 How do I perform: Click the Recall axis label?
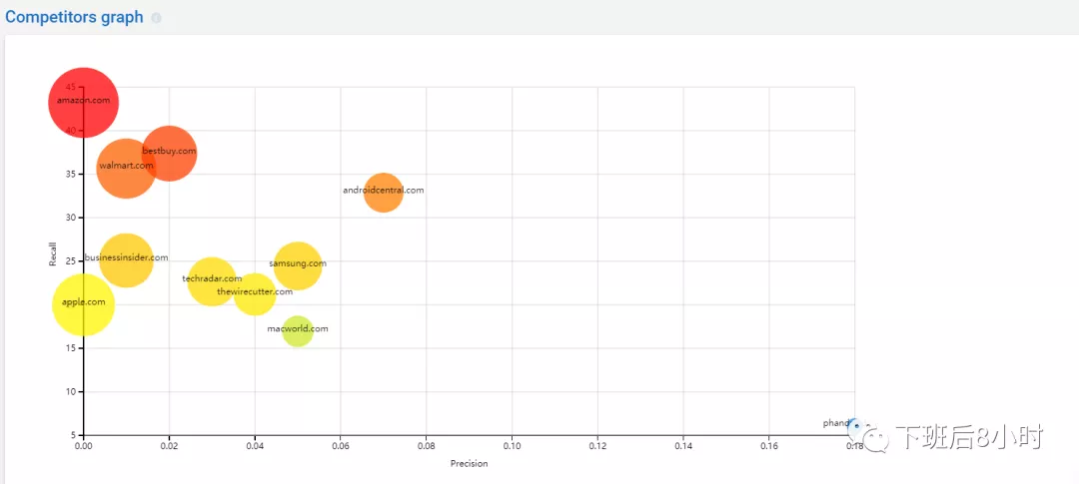[52, 254]
